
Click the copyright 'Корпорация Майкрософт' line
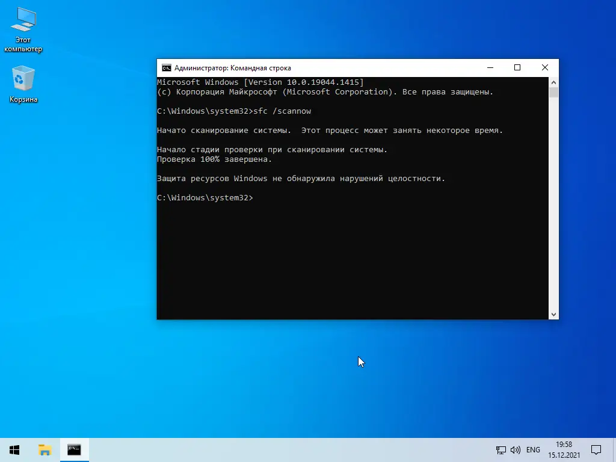(325, 92)
